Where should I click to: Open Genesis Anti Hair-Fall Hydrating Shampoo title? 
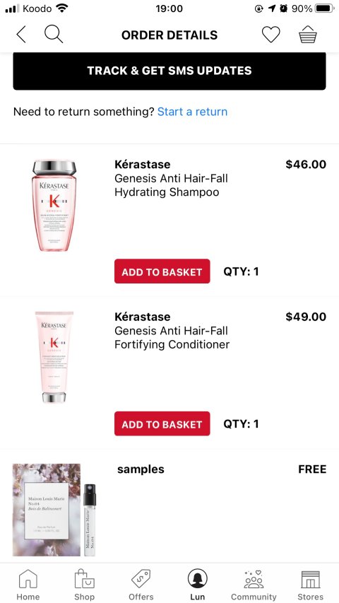(171, 185)
